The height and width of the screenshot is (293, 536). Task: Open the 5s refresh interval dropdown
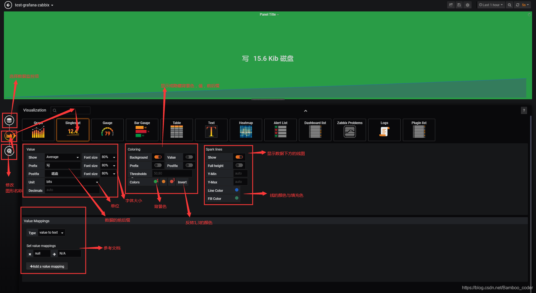pos(525,5)
